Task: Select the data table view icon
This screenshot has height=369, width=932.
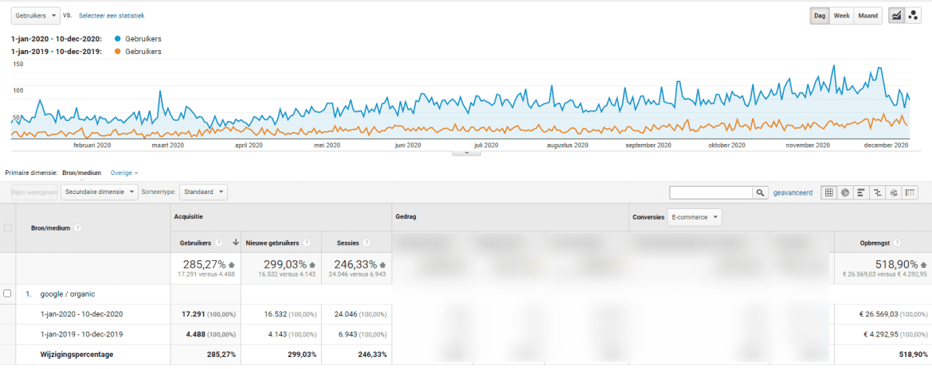Action: point(829,192)
